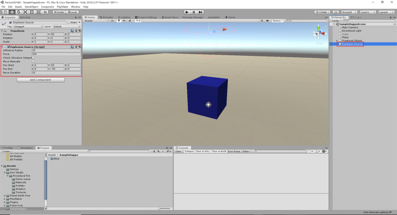Viewport: 397px width, 215px height.
Task: Toggle pivot Center button
Action: 59,12
